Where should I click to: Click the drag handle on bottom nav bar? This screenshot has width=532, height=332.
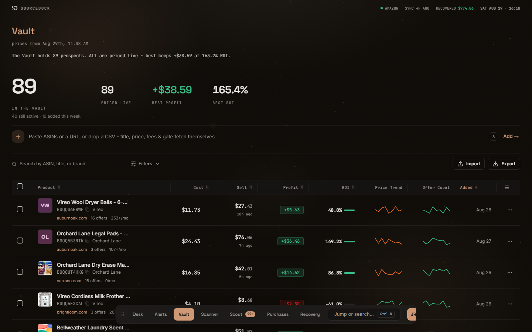pos(123,314)
